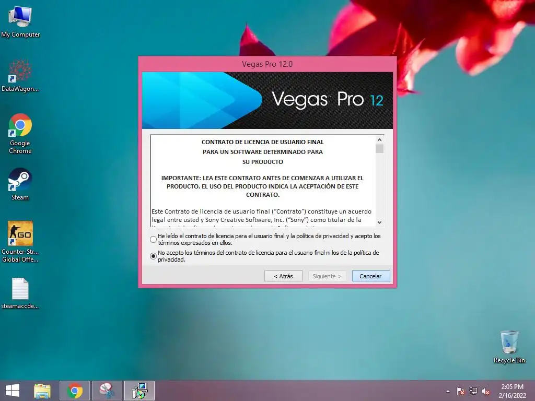Switch to Chrome in the taskbar
Viewport: 535px width, 401px height.
[x=75, y=391]
